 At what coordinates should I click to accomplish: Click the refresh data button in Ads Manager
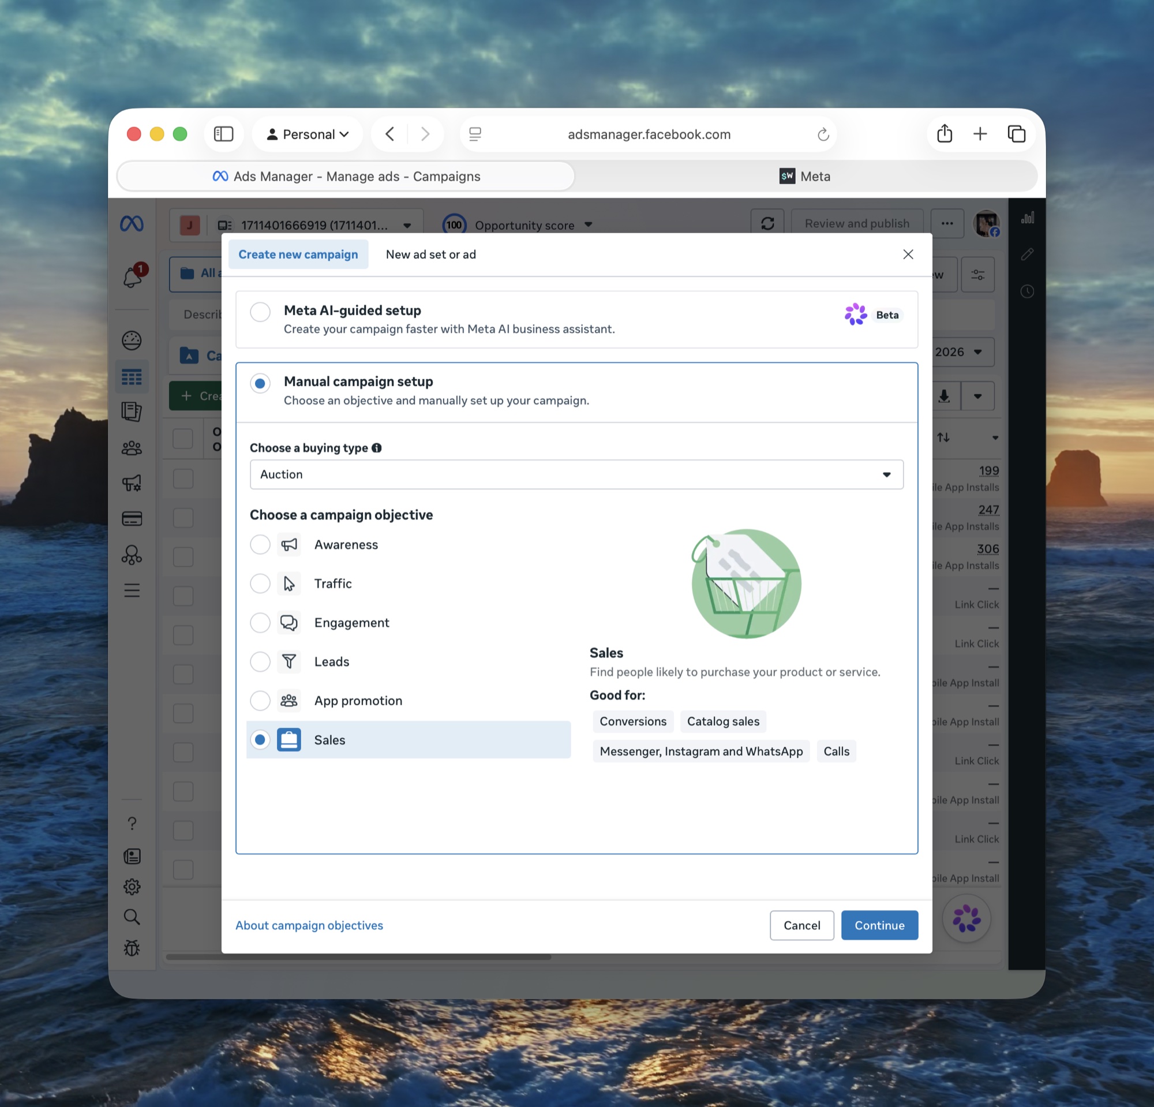pyautogui.click(x=767, y=224)
